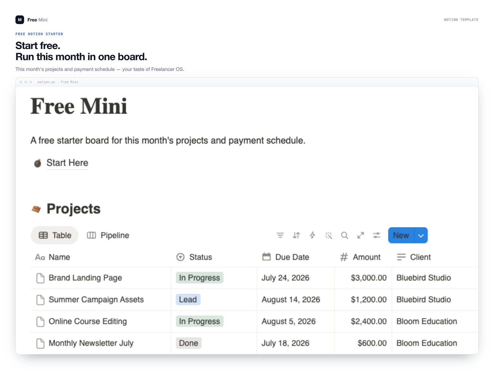Click Bluebird Studio client for Summer Campaign Assets
Image resolution: width=494 pixels, height=370 pixels.
pyautogui.click(x=424, y=300)
